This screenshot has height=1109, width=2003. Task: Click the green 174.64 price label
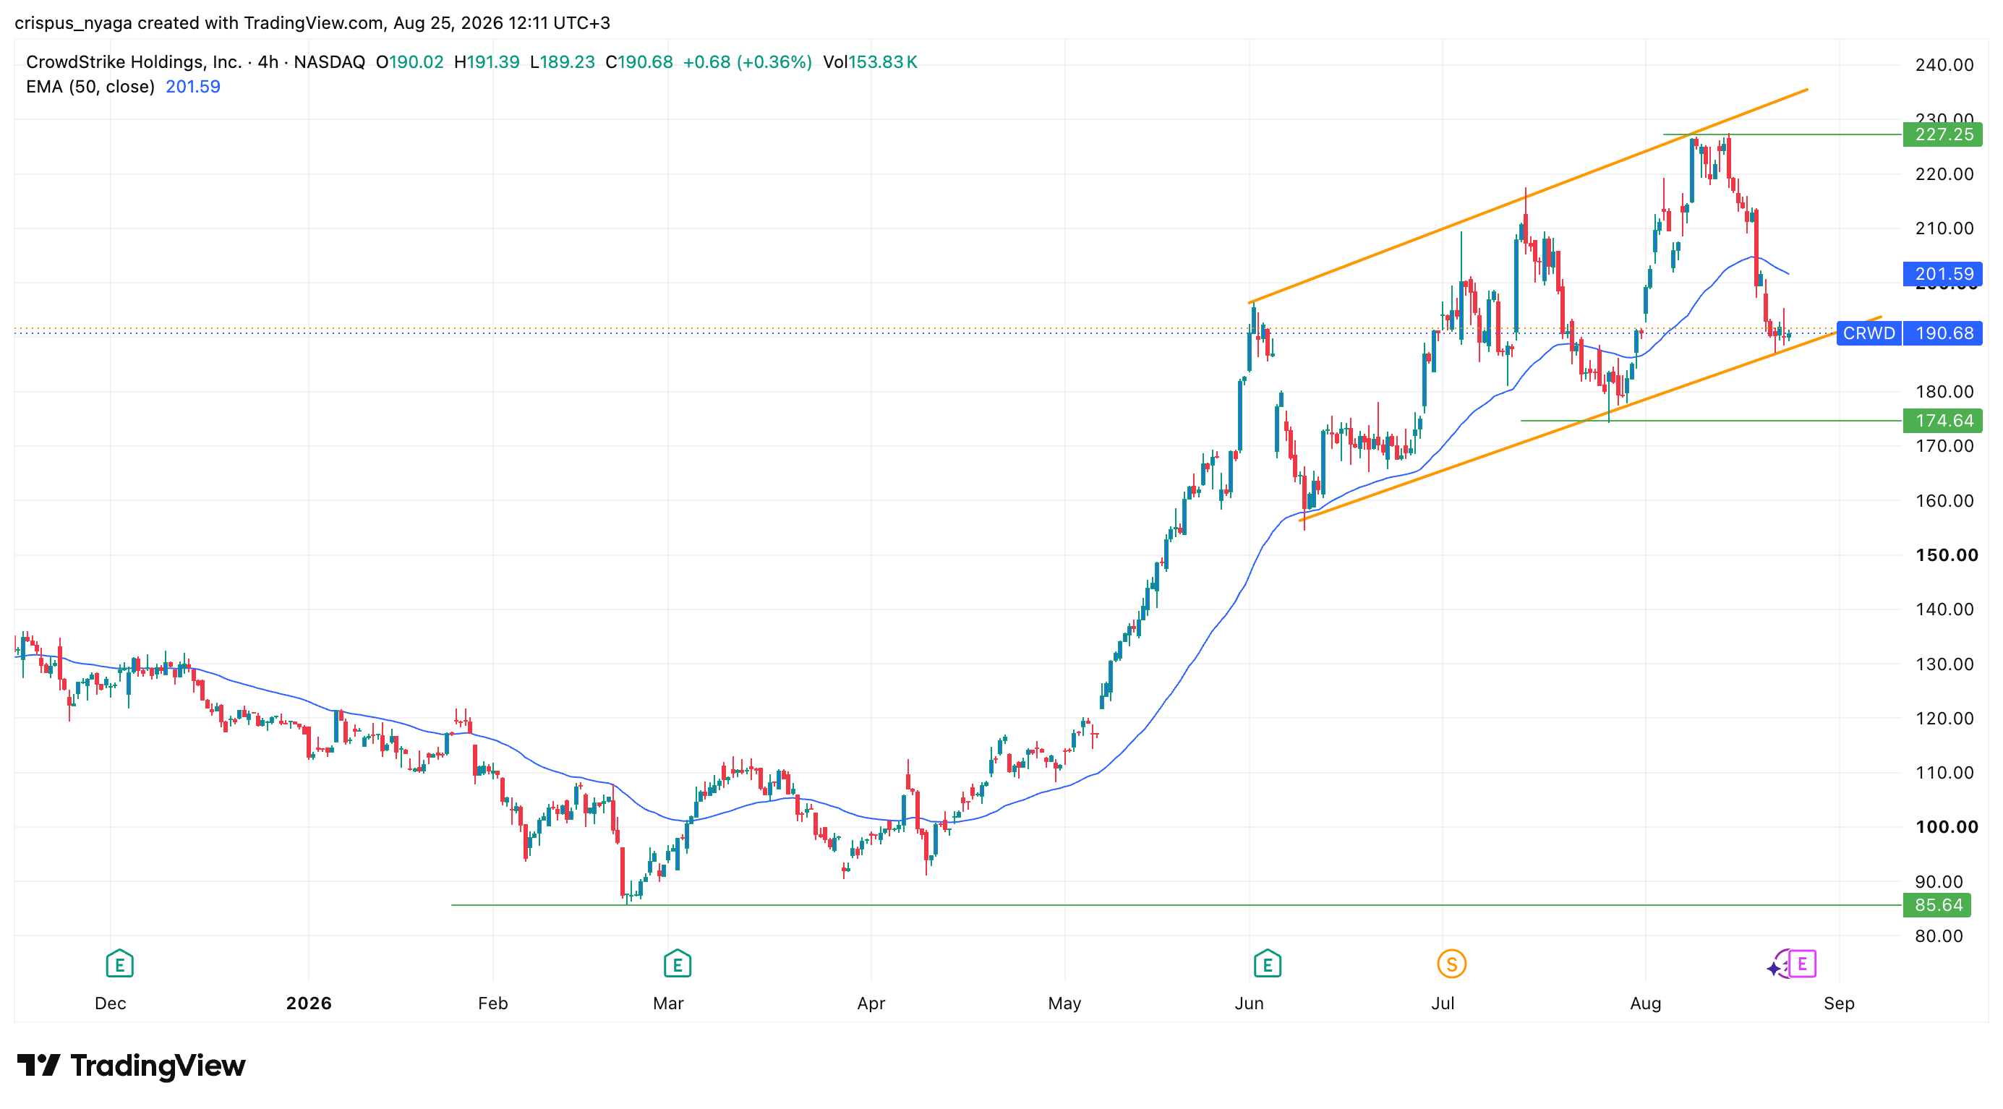[x=1942, y=421]
